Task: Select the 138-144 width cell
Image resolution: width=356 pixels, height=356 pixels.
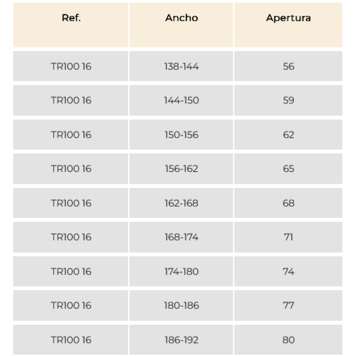Action: click(181, 66)
